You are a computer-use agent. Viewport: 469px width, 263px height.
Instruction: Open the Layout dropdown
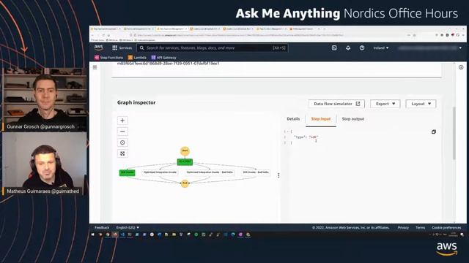tap(421, 104)
